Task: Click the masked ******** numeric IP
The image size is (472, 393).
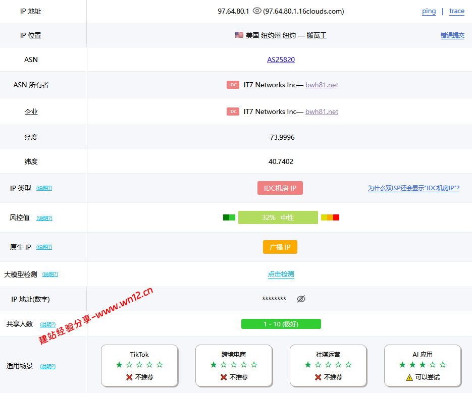Action: pyautogui.click(x=274, y=299)
